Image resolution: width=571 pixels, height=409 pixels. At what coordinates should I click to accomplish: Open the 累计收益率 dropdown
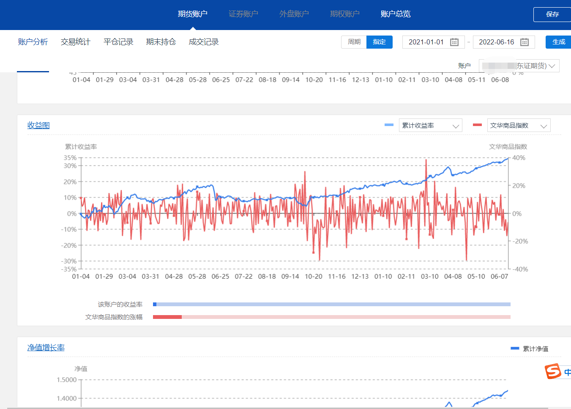[x=431, y=125]
